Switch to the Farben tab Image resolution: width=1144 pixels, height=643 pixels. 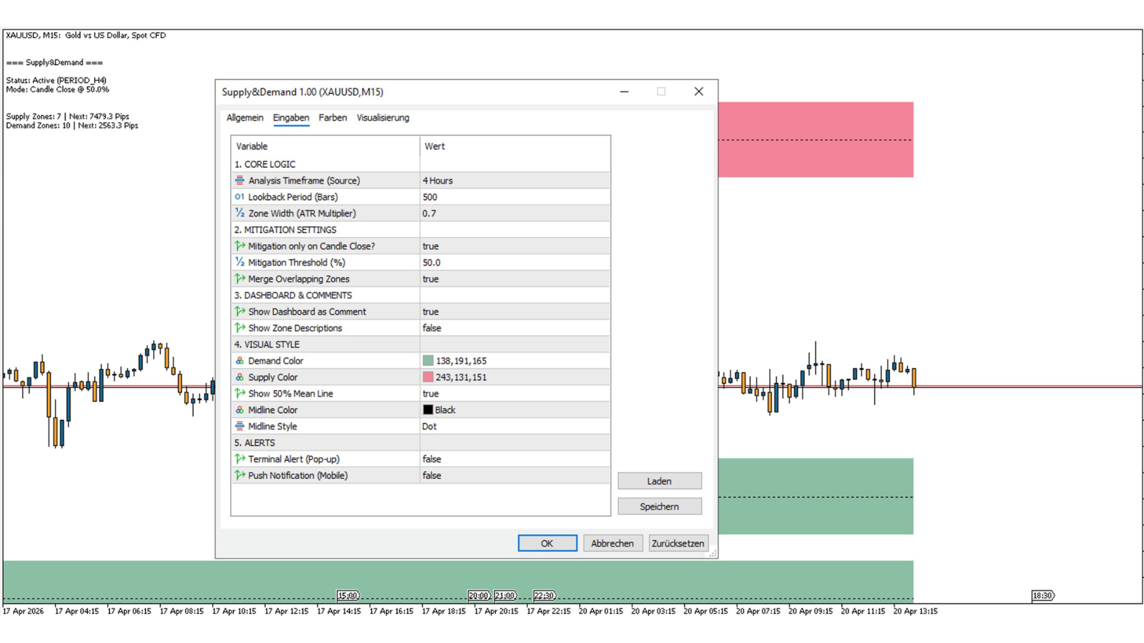point(332,118)
